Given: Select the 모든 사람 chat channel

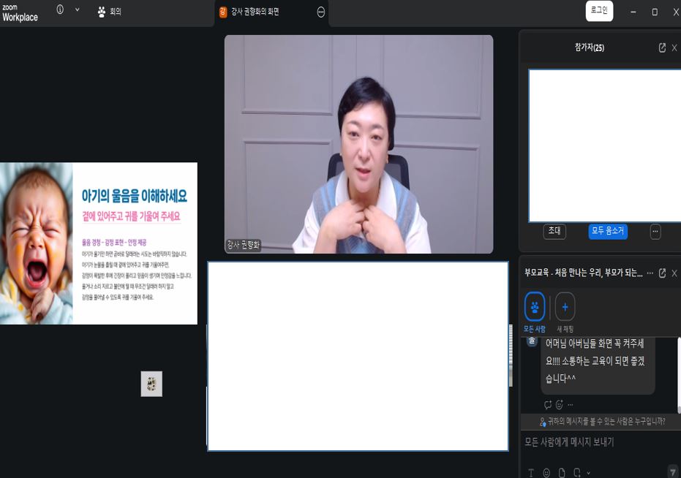Looking at the screenshot, I should (x=535, y=308).
